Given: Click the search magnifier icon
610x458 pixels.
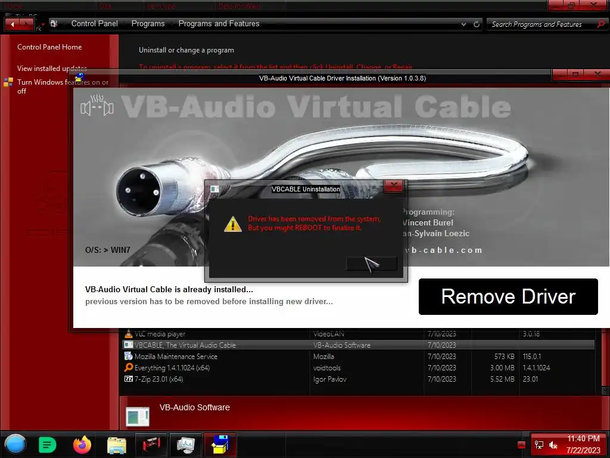Looking at the screenshot, I should (x=600, y=24).
